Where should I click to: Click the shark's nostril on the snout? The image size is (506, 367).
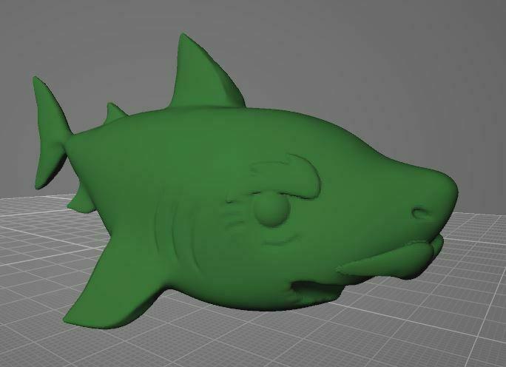pos(420,213)
